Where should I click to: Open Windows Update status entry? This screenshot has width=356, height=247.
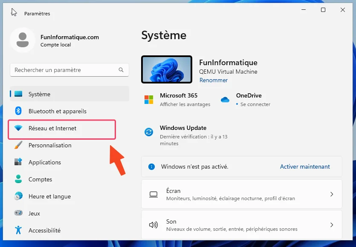point(187,135)
